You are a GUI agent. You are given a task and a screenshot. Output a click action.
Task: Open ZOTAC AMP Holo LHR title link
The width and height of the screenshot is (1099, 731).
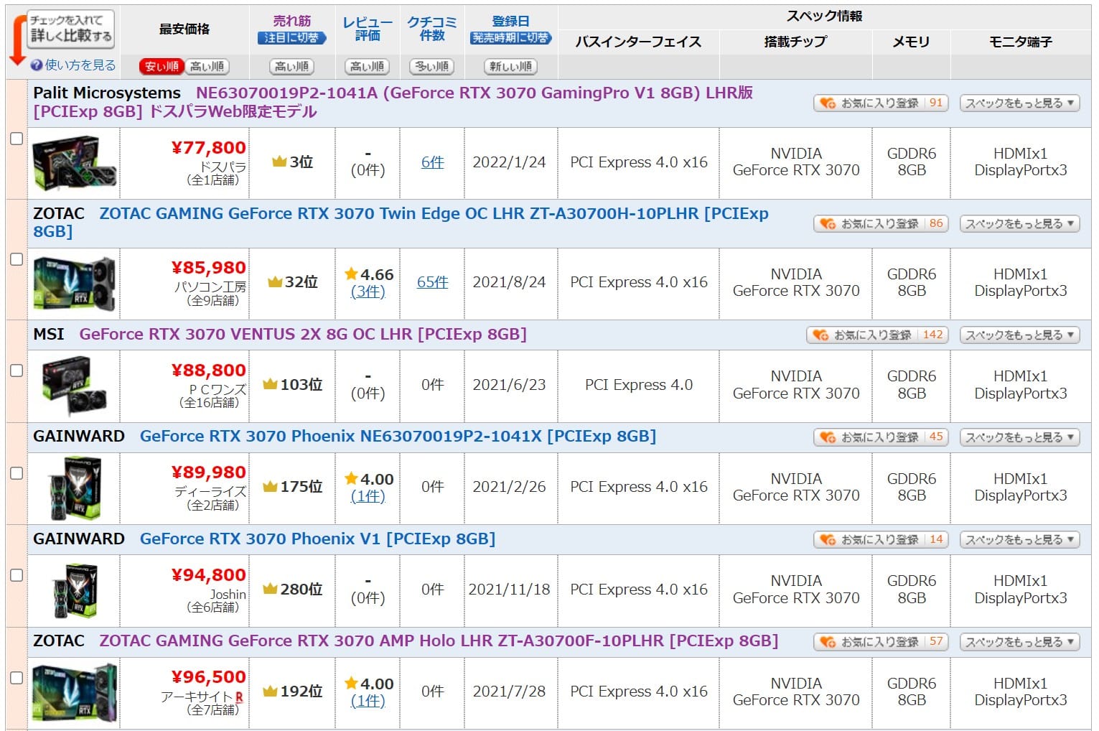point(439,641)
